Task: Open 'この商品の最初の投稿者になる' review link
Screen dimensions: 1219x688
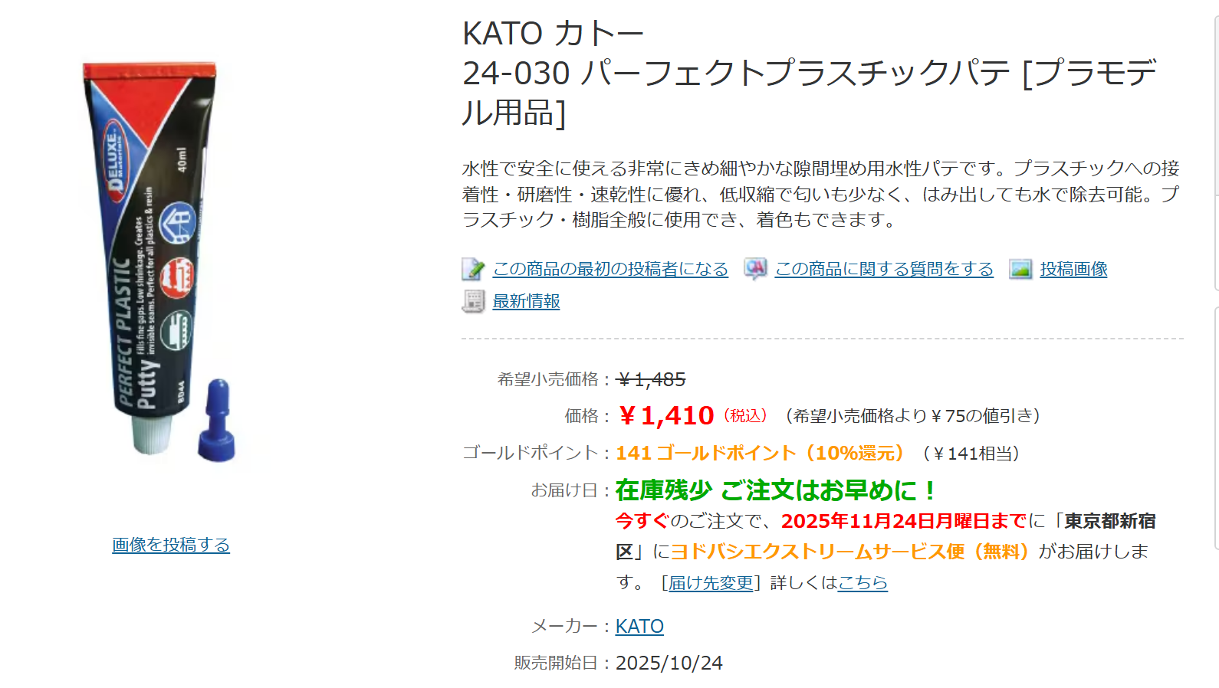Action: (610, 269)
